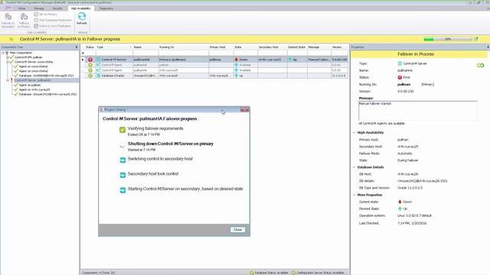Click the Set As Primary ribbon option
Image resolution: width=490 pixels, height=275 pixels.
(46, 15)
